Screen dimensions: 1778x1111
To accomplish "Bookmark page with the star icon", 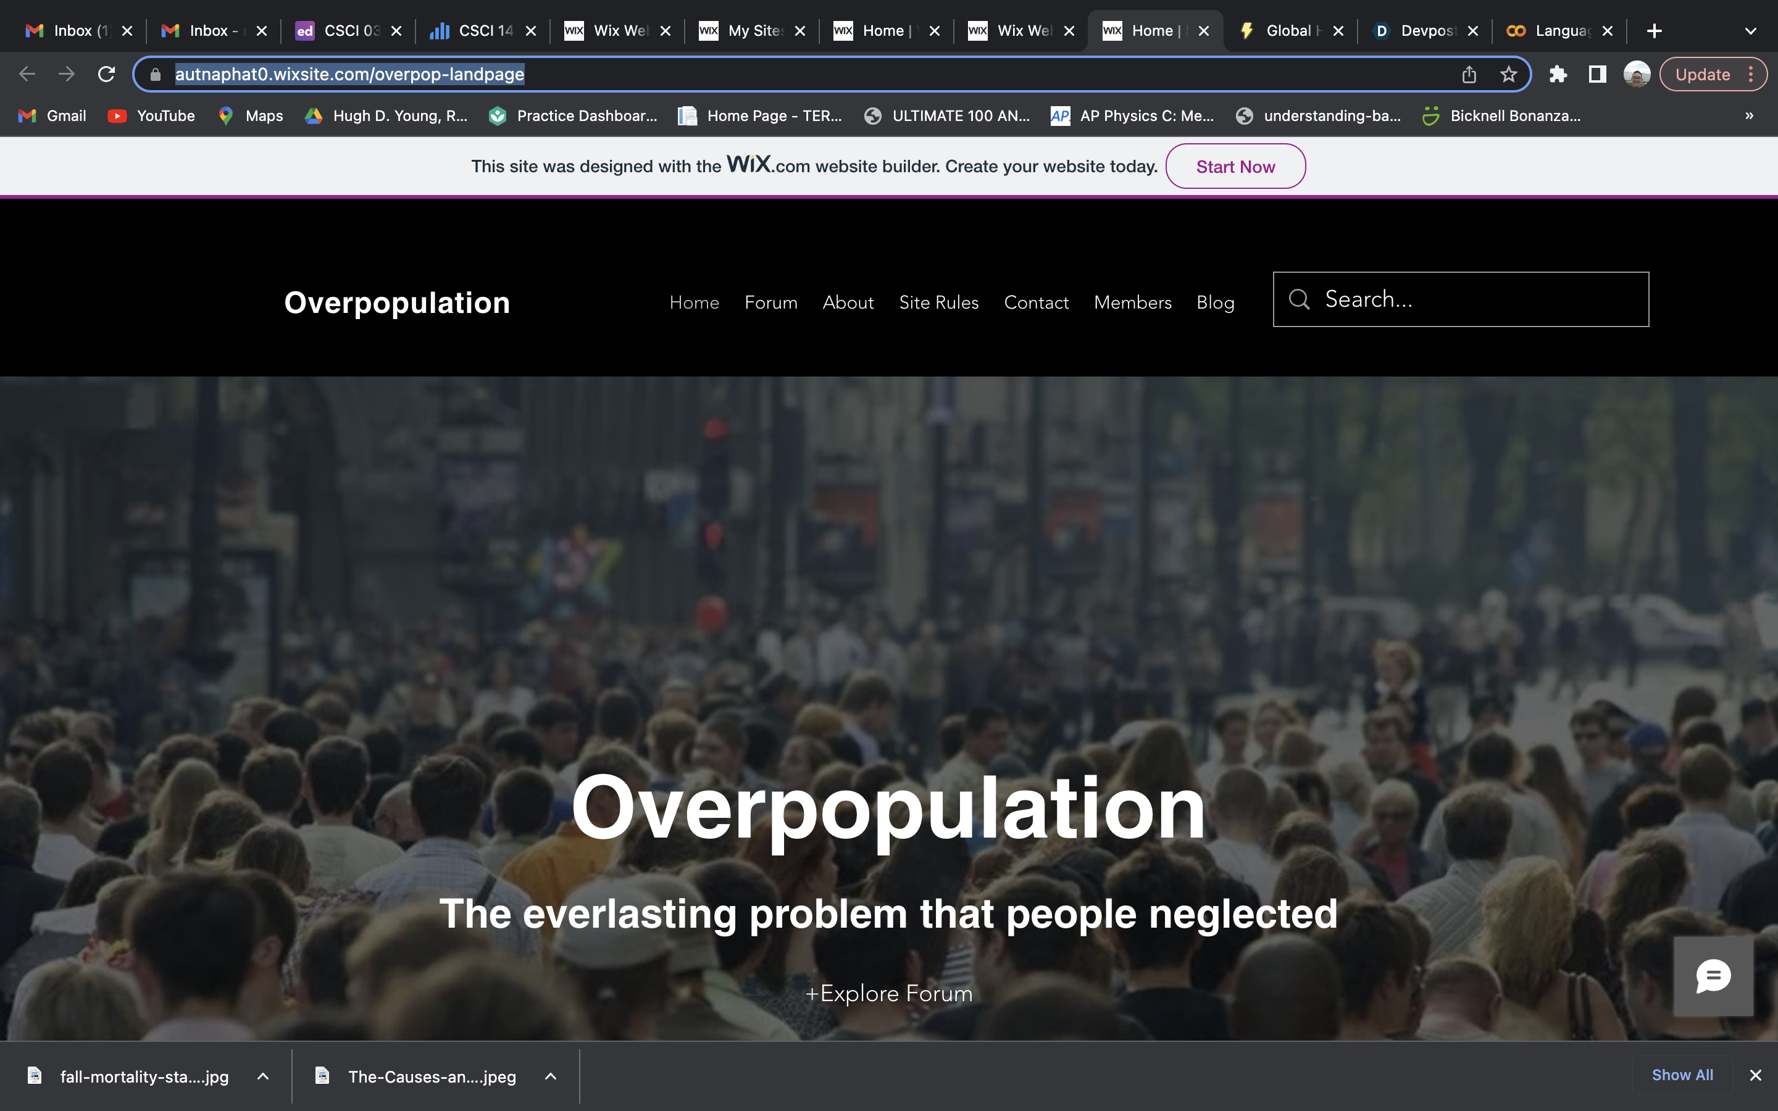I will tap(1508, 74).
